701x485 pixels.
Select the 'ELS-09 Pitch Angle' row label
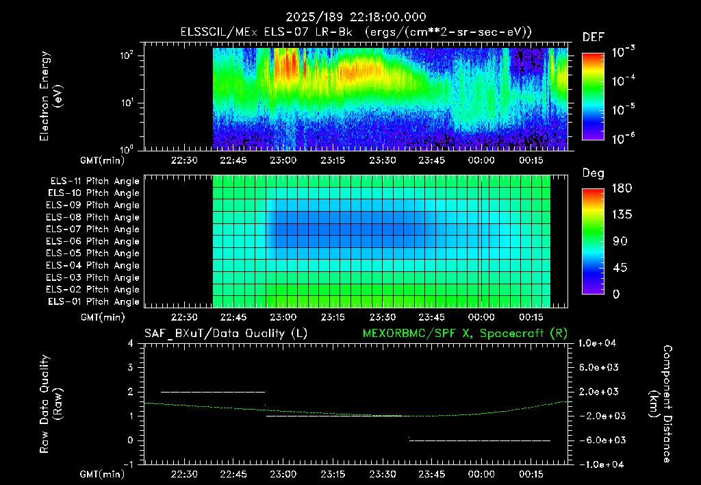[x=92, y=205]
